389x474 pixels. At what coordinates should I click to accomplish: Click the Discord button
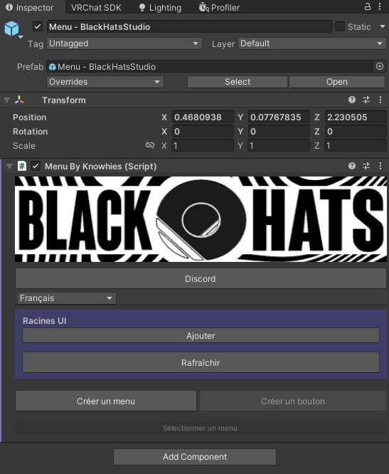pyautogui.click(x=201, y=278)
